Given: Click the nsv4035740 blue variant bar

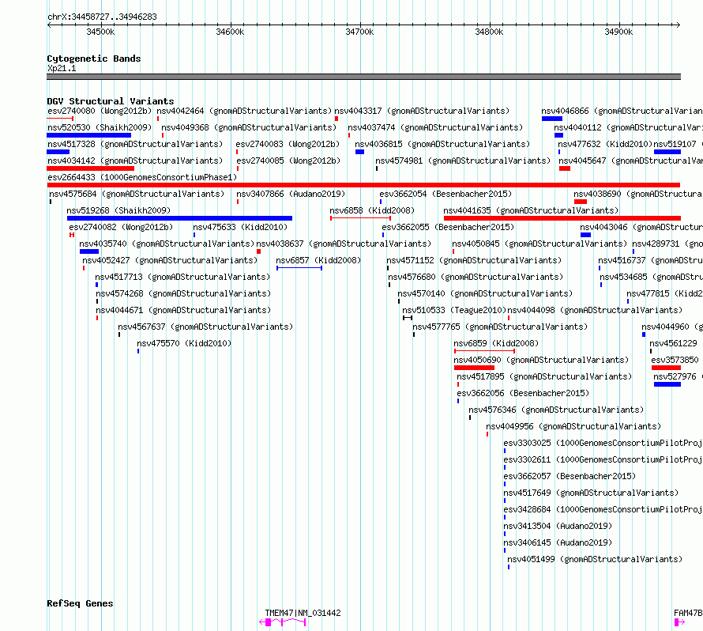Looking at the screenshot, I should pos(89,251).
